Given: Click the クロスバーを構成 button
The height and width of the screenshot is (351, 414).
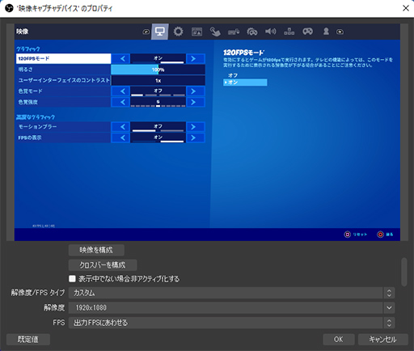Looking at the screenshot, I should point(103,265).
